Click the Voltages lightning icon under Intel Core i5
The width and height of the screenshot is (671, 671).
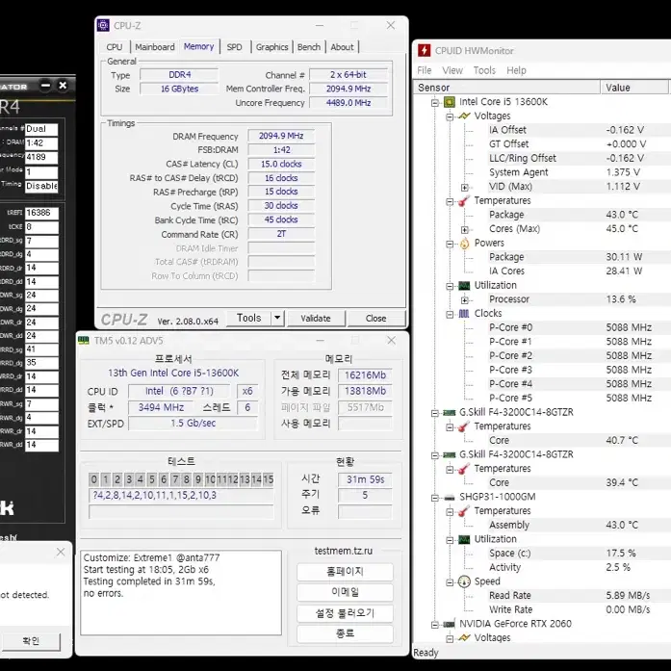click(464, 116)
